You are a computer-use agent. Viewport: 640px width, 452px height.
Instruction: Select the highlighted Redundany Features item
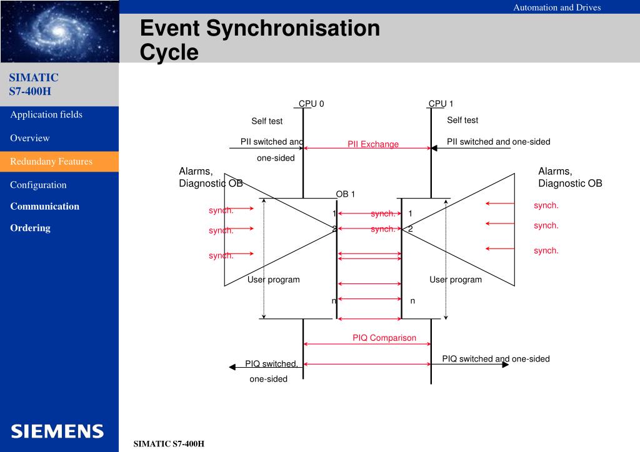point(59,162)
